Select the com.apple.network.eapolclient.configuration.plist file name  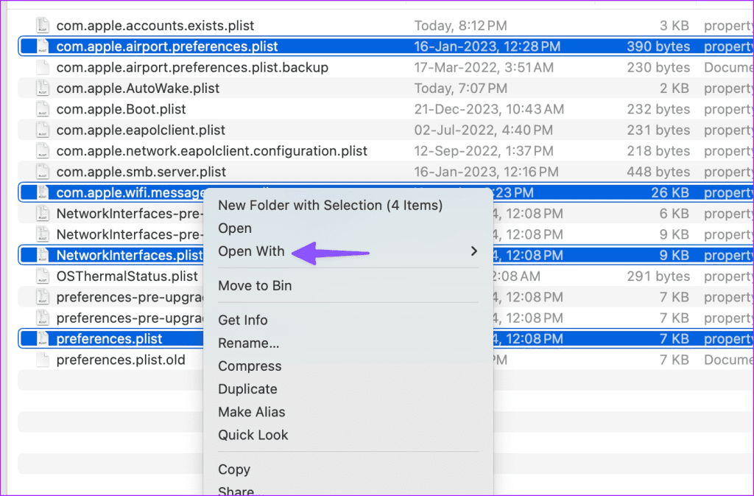[212, 151]
